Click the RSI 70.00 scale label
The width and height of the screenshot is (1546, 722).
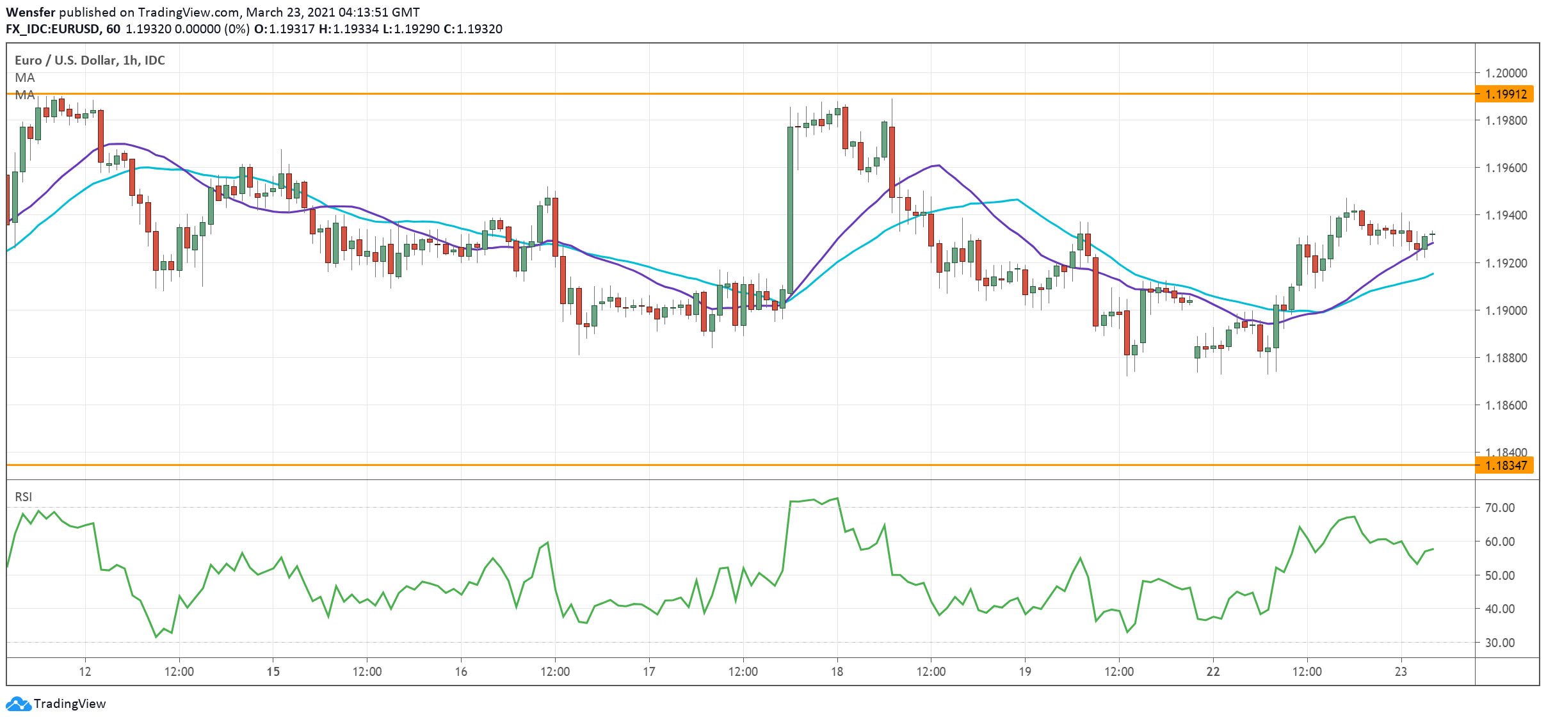point(1499,508)
